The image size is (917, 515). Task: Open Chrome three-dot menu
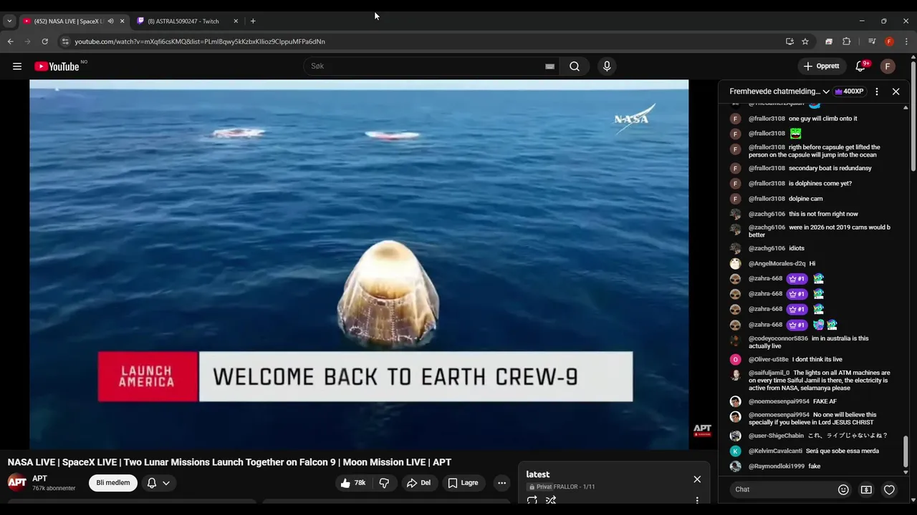(x=906, y=41)
